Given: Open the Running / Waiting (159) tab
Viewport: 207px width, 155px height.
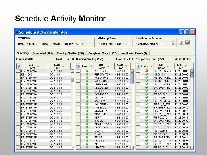Looking at the screenshot, I should point(70,53).
